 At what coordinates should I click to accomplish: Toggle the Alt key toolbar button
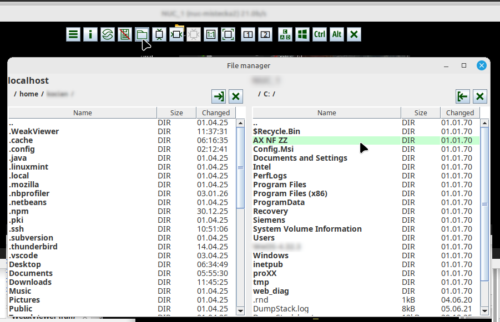point(337,34)
